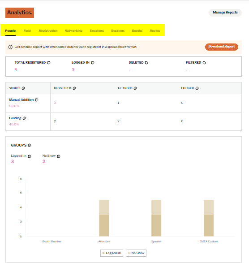Click the info icon next to Manual Addition
Image resolution: width=249 pixels, height=263 pixels.
click(x=37, y=100)
